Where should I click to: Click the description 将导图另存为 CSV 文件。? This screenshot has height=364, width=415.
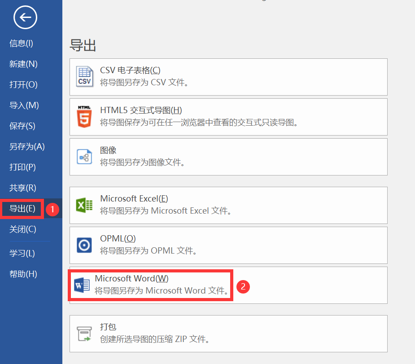pos(144,83)
